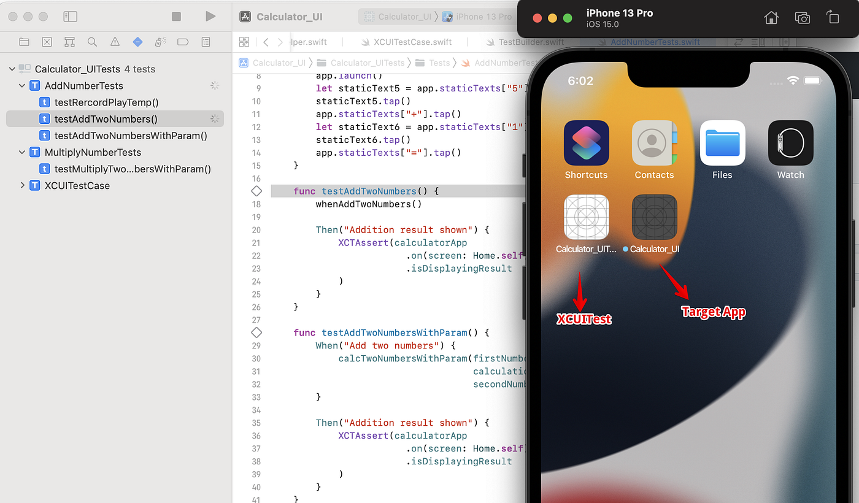Collapse the AddNumberTests class

click(22, 86)
